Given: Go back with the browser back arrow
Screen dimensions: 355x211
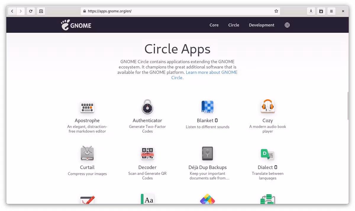Looking at the screenshot, I should point(12,11).
